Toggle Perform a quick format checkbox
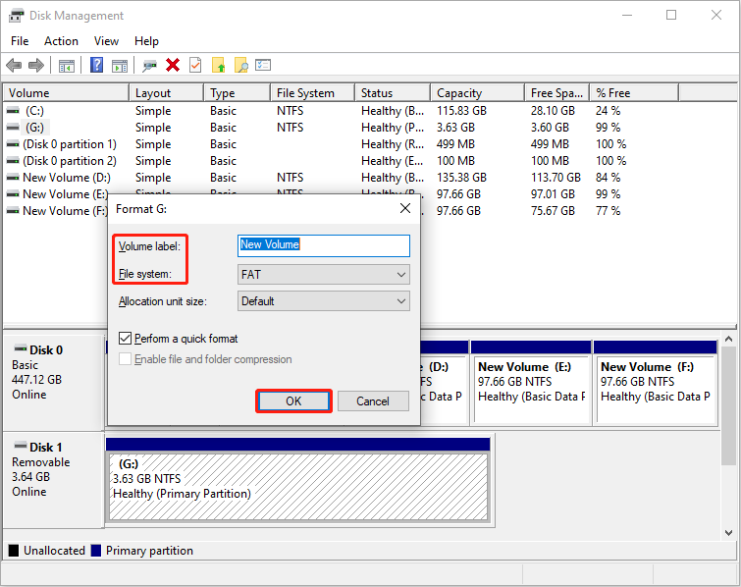 126,339
